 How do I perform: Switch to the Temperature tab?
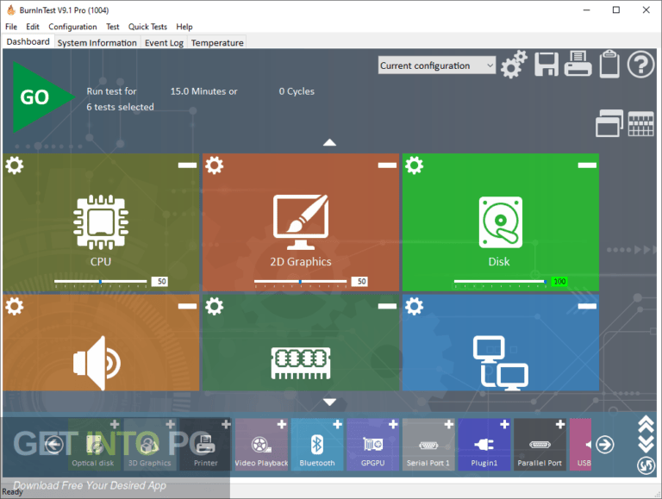click(217, 42)
